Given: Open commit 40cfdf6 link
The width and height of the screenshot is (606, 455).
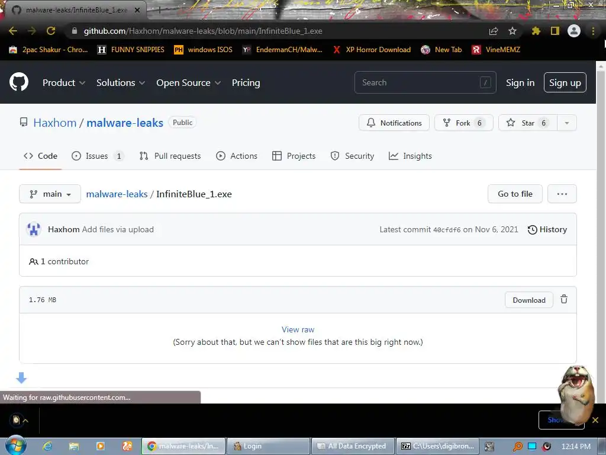Looking at the screenshot, I should tap(447, 230).
